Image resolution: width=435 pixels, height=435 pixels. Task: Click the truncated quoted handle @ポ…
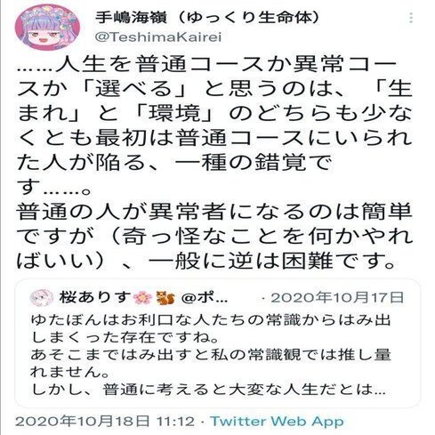click(x=204, y=297)
